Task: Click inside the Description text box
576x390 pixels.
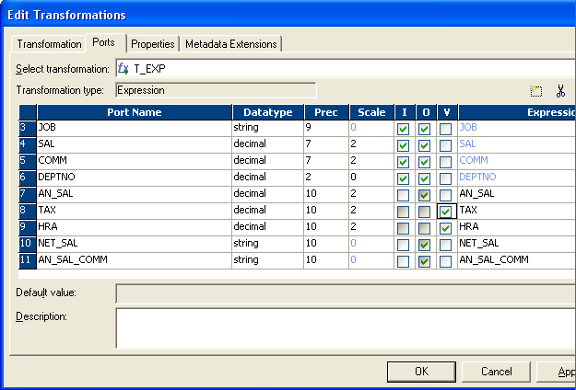Action: coord(346,328)
